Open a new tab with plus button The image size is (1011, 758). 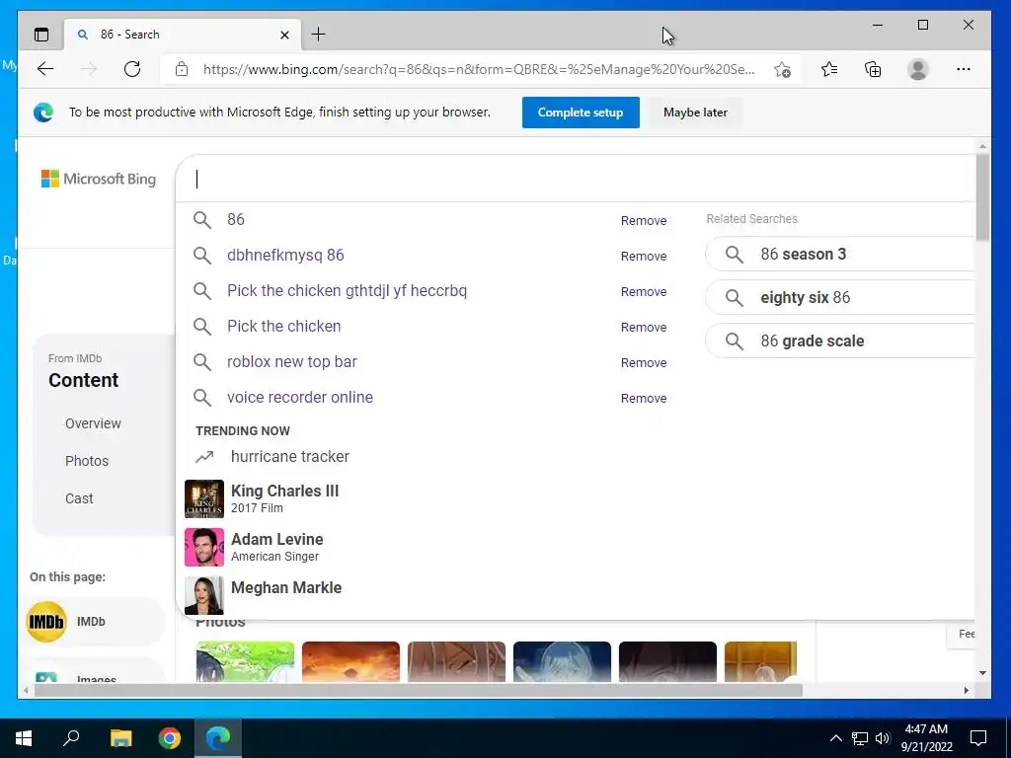[319, 35]
